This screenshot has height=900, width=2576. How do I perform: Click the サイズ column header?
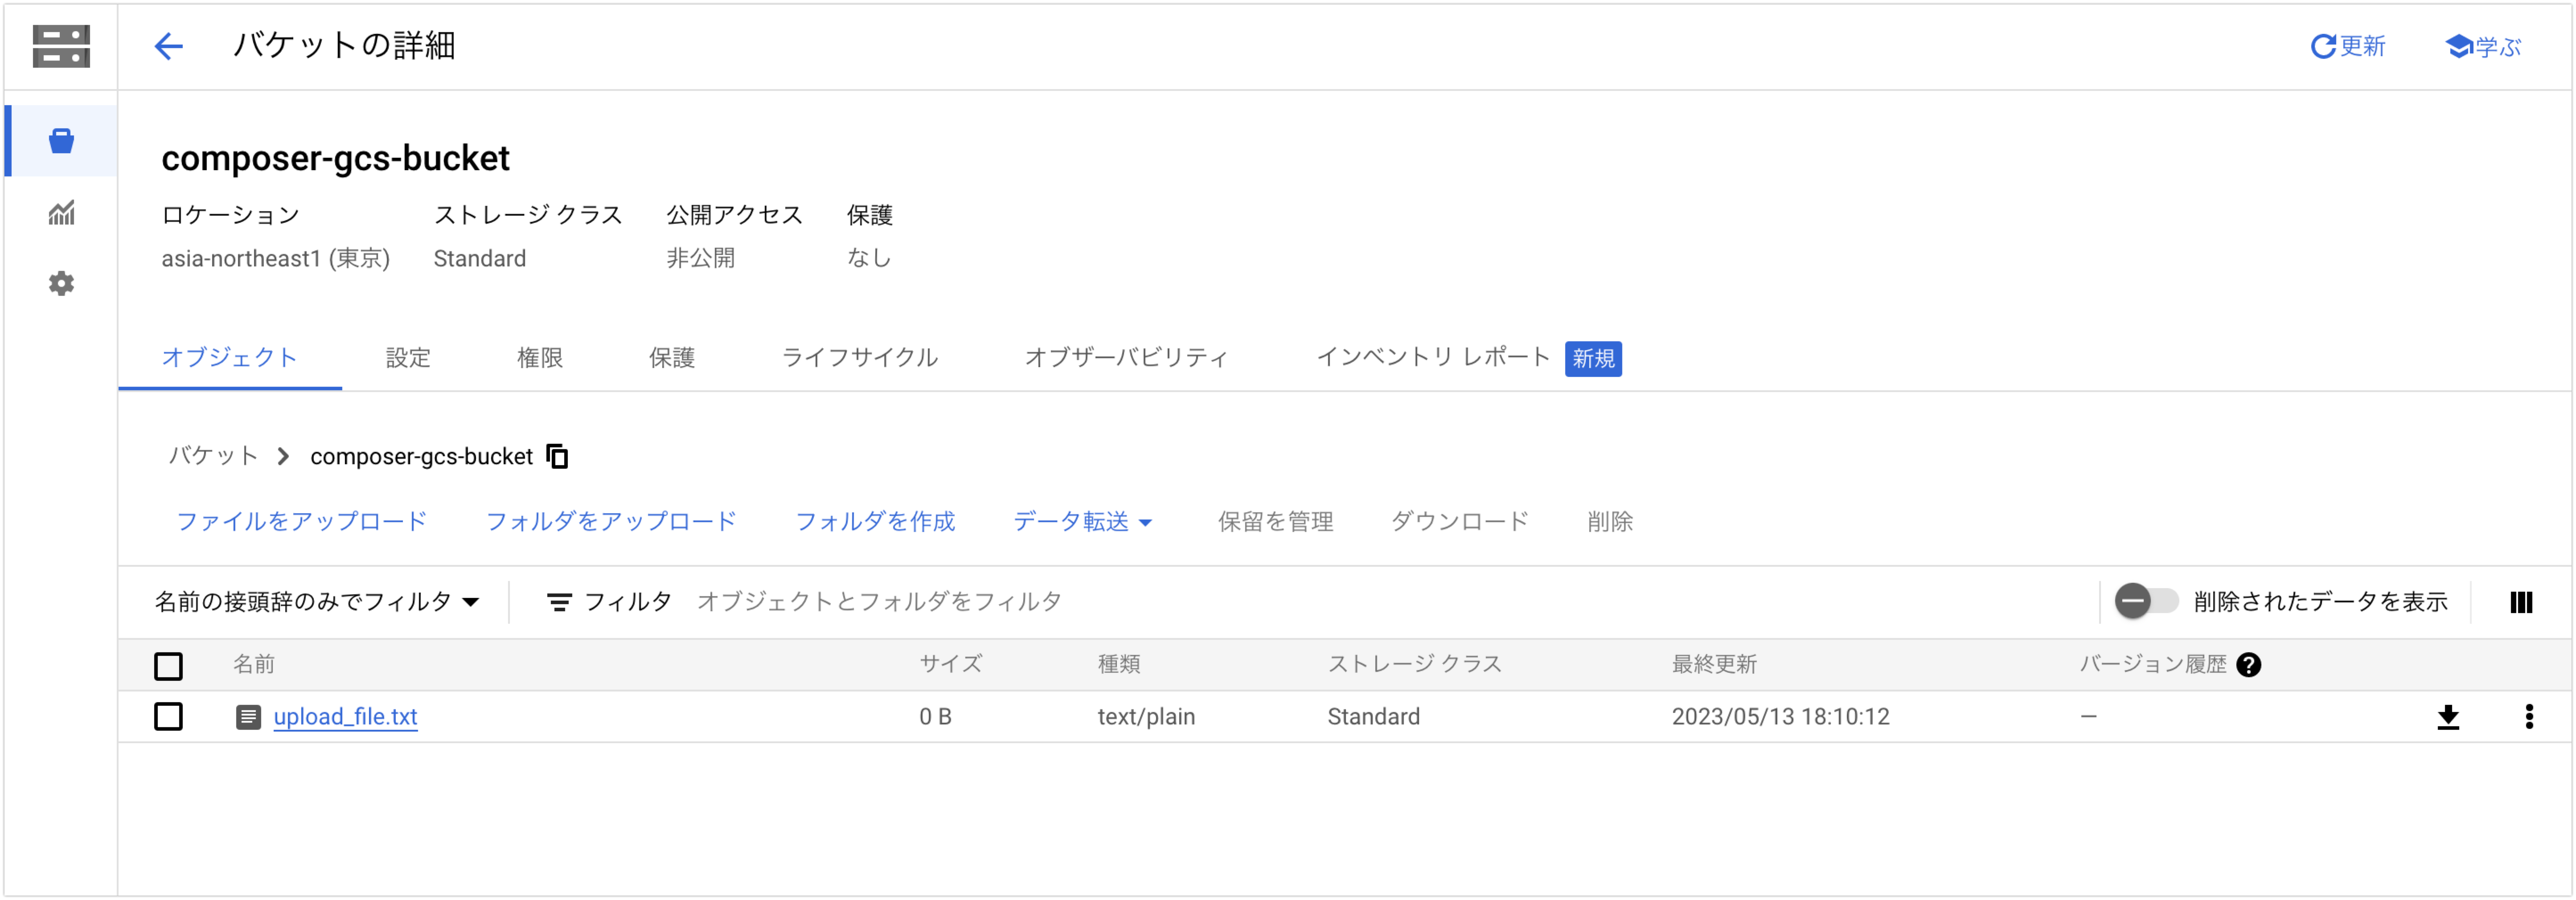pos(951,665)
